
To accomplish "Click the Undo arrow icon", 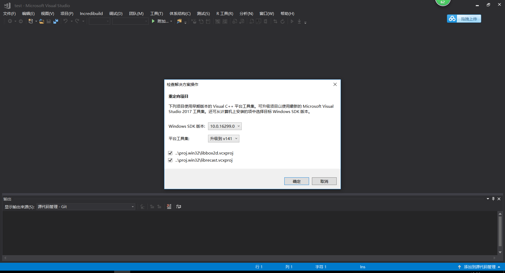I will (x=65, y=21).
